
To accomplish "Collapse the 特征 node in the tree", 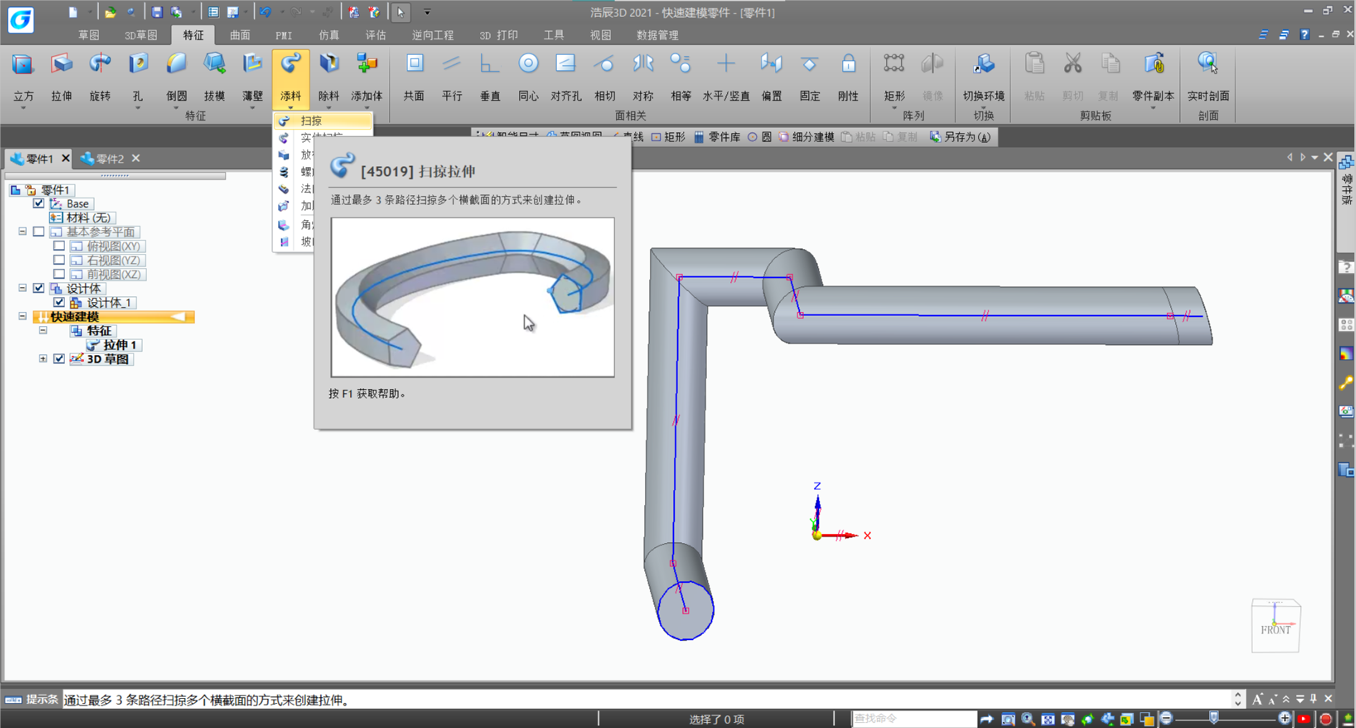I will pyautogui.click(x=43, y=330).
